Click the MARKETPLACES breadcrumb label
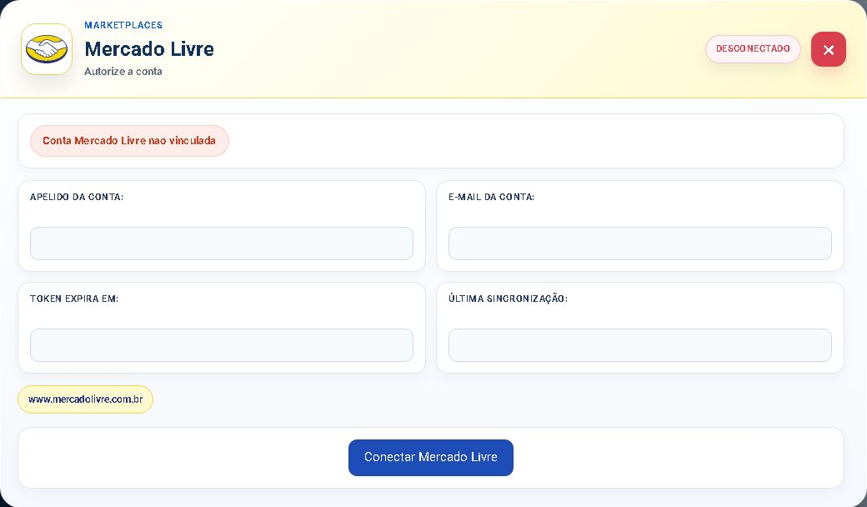Image resolution: width=867 pixels, height=507 pixels. coord(123,25)
